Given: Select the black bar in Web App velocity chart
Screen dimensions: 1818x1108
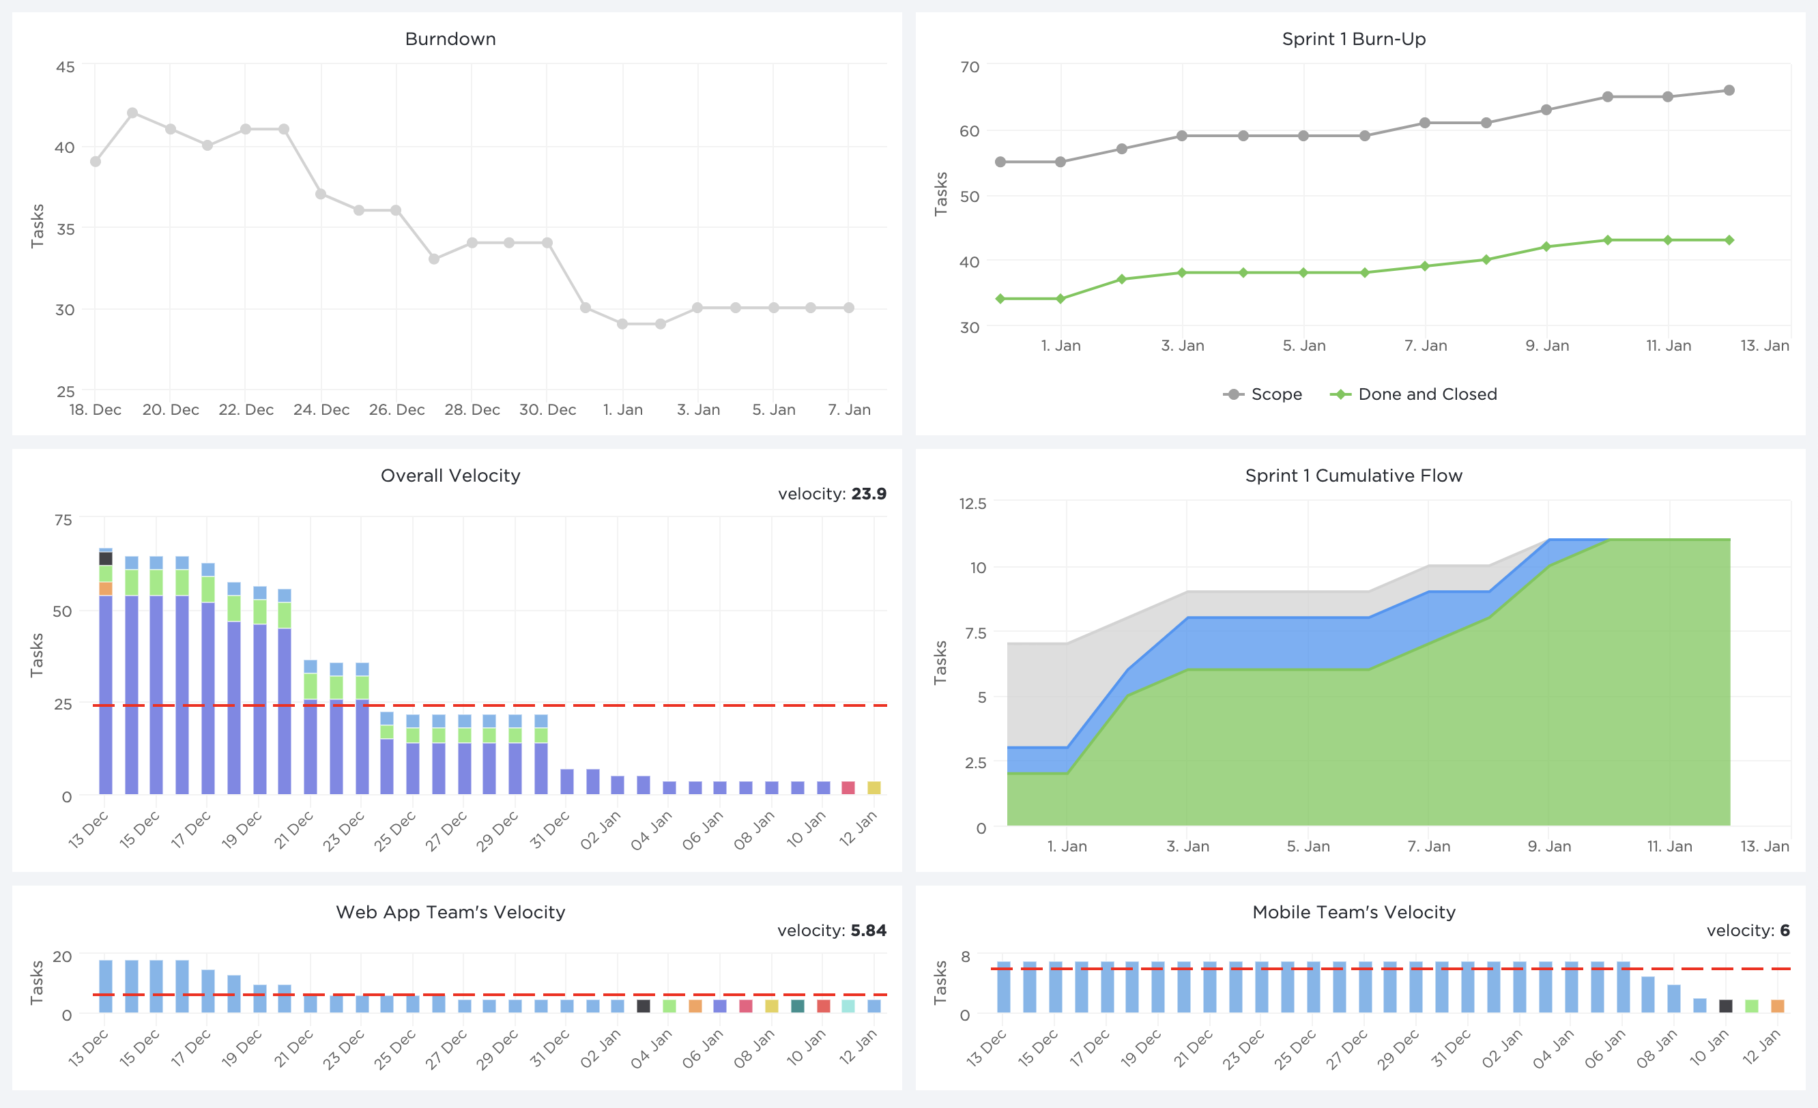Looking at the screenshot, I should point(644,1006).
